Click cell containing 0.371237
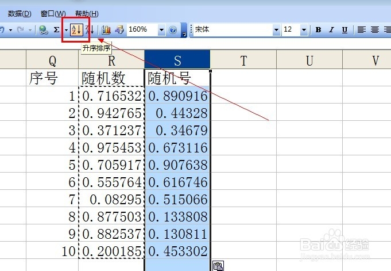The image size is (391, 271). [111, 130]
